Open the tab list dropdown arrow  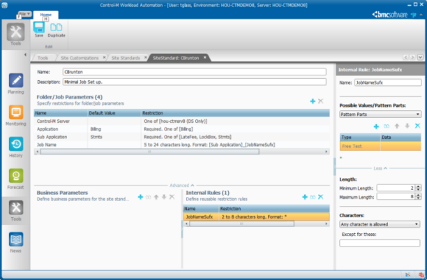[x=420, y=57]
